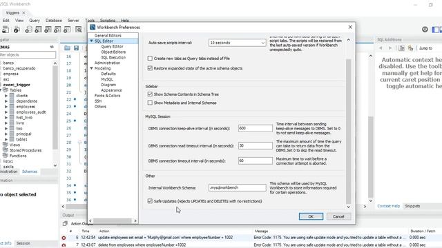The width and height of the screenshot is (442, 248).
Task: Expand the table1 table node
Action: (x=6, y=139)
